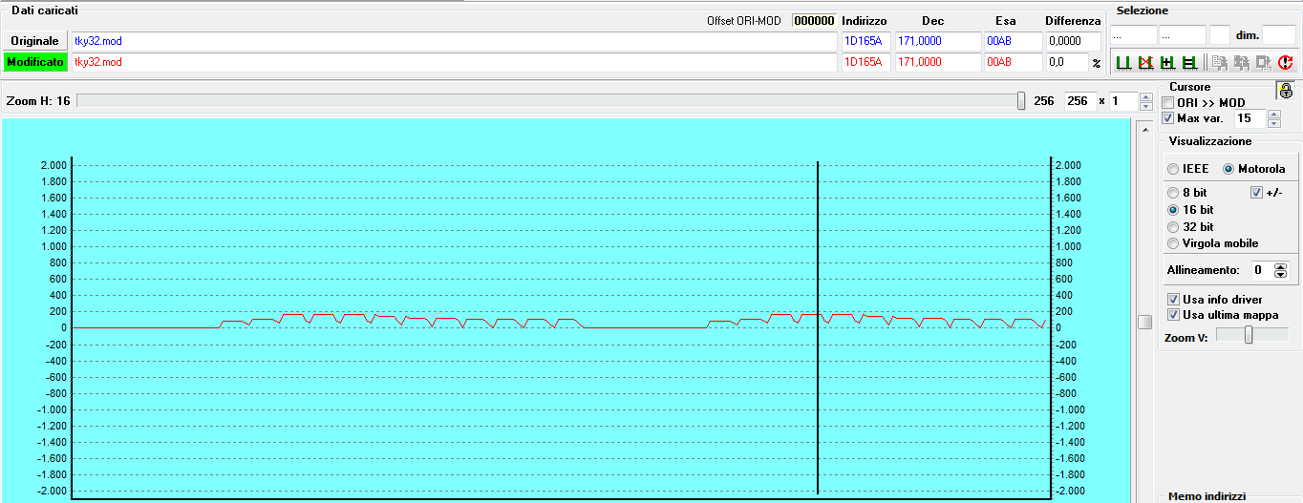Screen dimensions: 1303x503
Task: Select Virgola mobile visualization
Action: tap(1173, 242)
